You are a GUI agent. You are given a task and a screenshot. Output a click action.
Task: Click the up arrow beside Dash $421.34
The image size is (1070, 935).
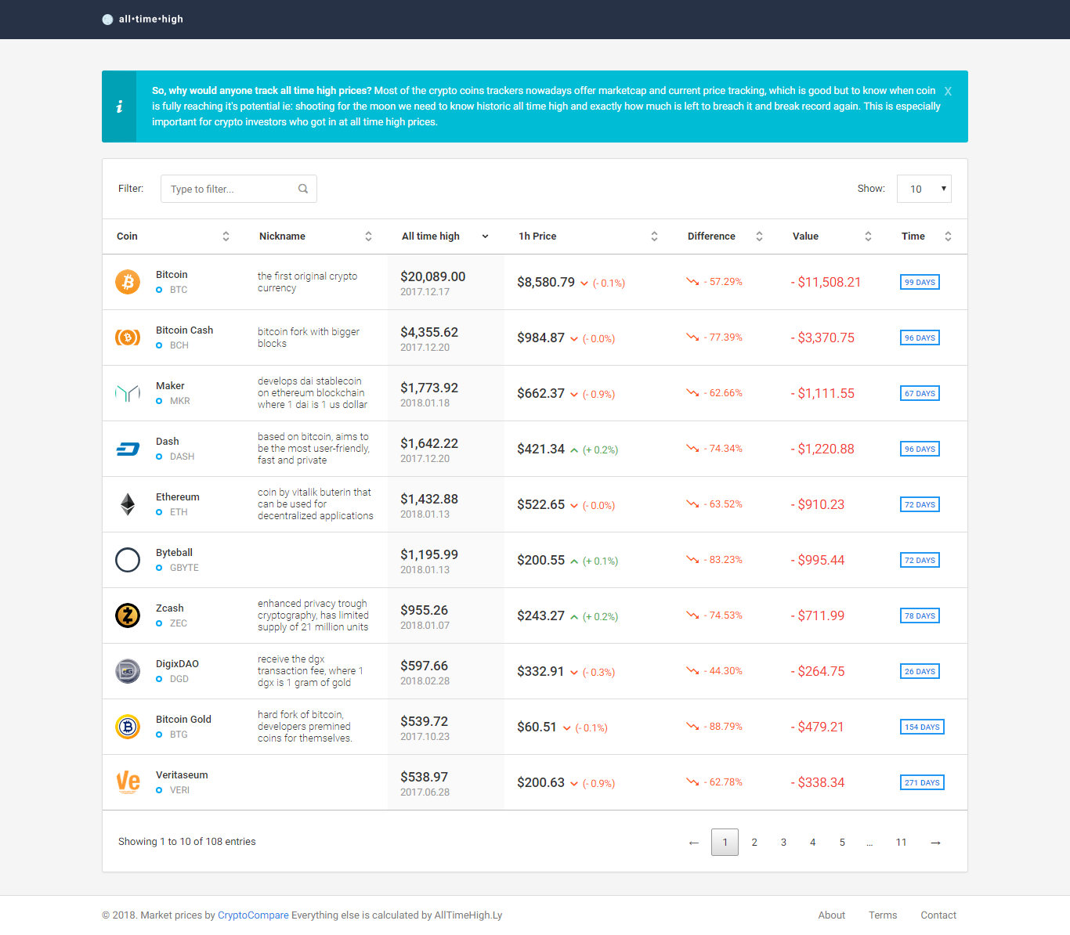[x=574, y=450]
